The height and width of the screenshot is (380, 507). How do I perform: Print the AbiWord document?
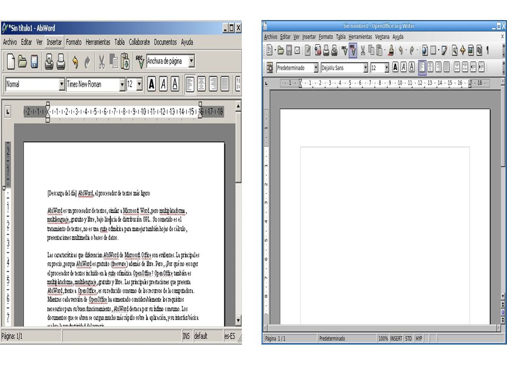pos(61,61)
